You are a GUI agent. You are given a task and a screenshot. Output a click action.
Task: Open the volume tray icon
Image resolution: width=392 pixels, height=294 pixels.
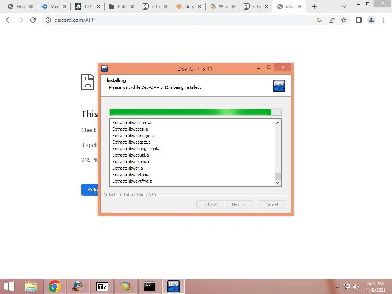tap(356, 286)
